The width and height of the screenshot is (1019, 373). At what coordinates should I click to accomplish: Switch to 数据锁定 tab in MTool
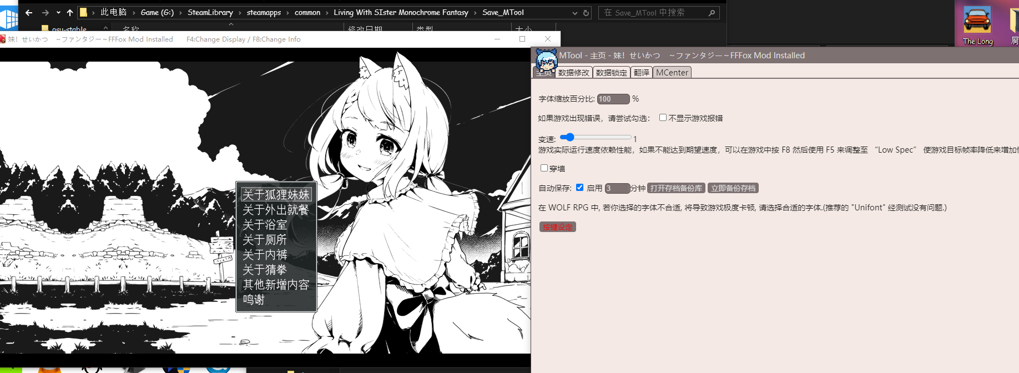[612, 73]
